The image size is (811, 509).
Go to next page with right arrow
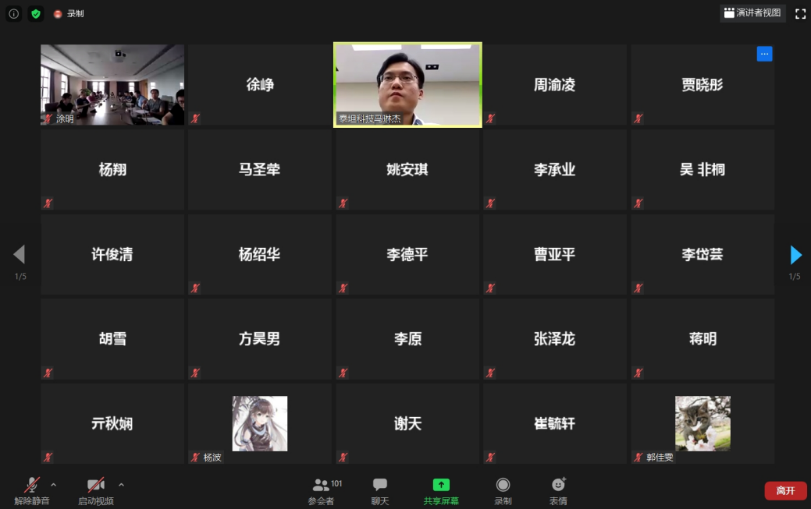[x=795, y=255]
